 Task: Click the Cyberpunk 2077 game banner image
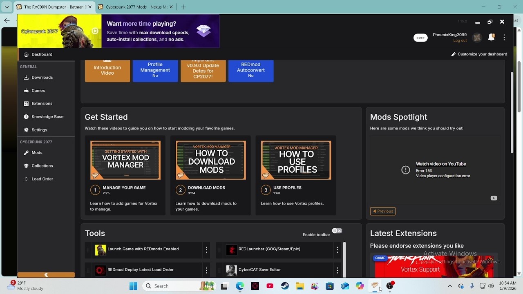click(x=59, y=31)
